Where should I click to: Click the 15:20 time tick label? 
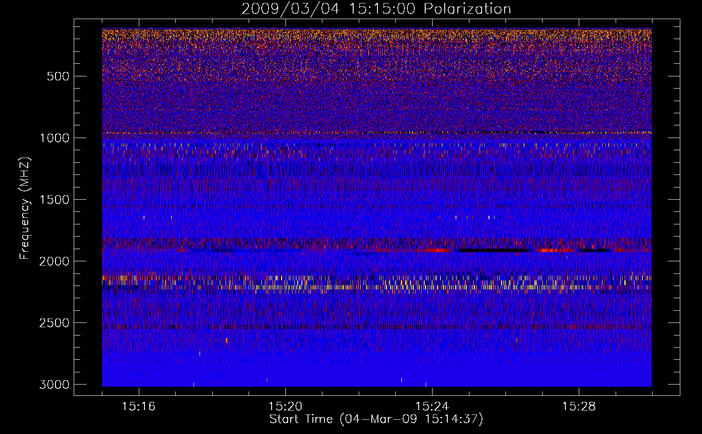(x=285, y=406)
